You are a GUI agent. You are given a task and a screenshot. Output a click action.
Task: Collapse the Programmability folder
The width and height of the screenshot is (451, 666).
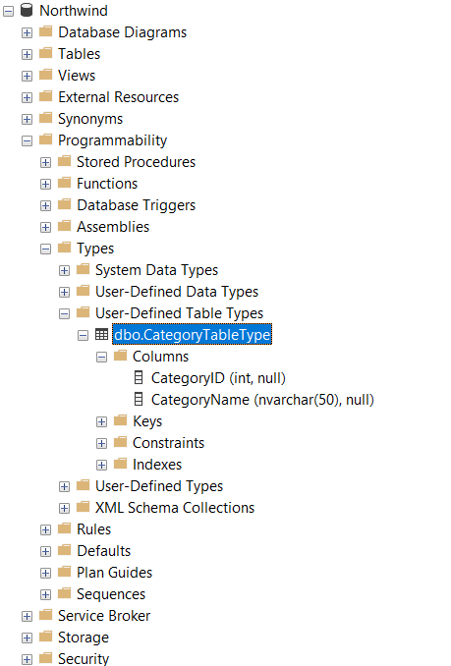[27, 141]
